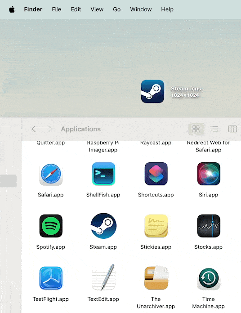This screenshot has height=313, width=241.
Task: Click the ShellFish.app name label
Action: point(103,195)
